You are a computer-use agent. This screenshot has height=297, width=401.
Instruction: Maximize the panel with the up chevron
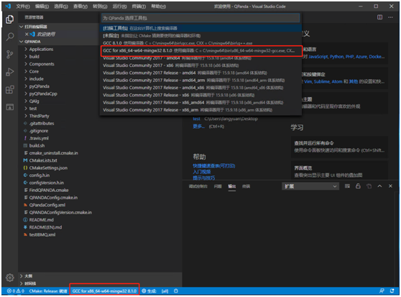(x=379, y=186)
